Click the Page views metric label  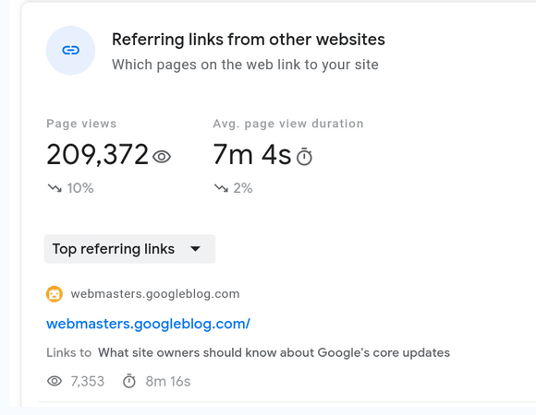tap(81, 124)
